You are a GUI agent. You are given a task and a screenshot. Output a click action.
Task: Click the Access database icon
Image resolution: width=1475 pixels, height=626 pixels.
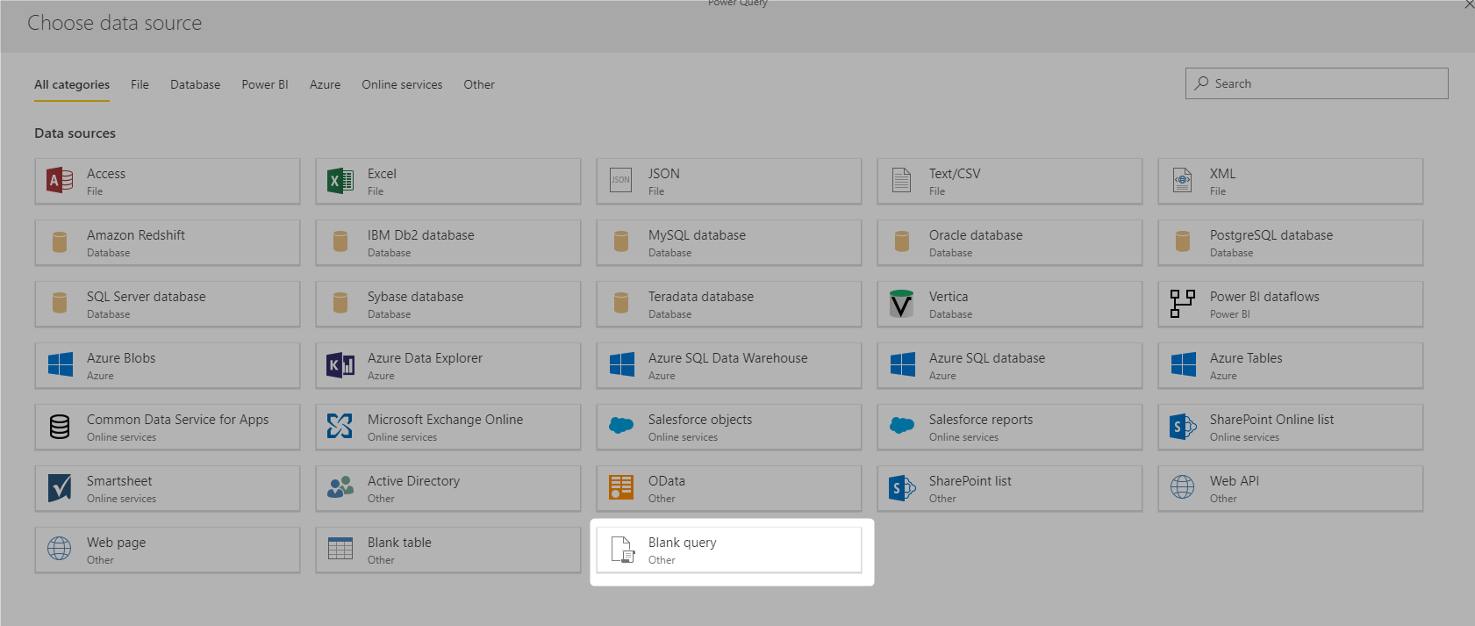[60, 181]
